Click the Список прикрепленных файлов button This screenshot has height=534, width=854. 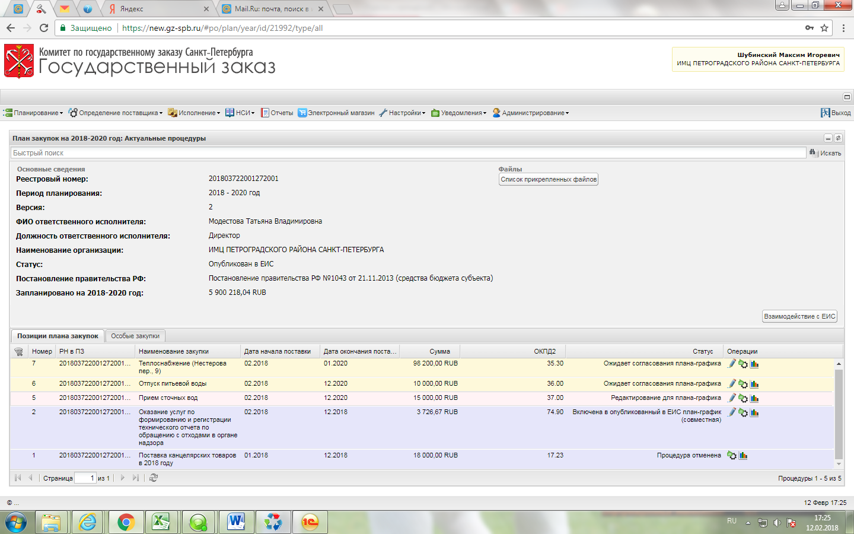[549, 179]
